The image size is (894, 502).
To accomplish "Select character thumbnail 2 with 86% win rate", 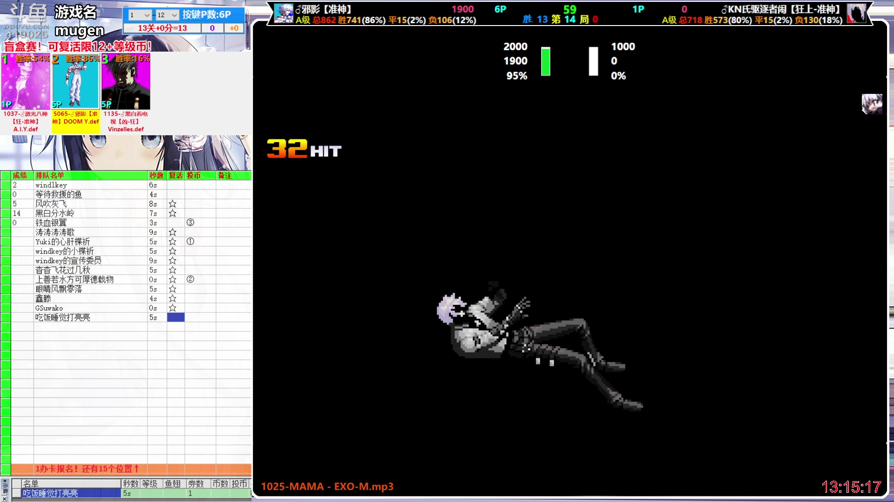I will coord(75,82).
